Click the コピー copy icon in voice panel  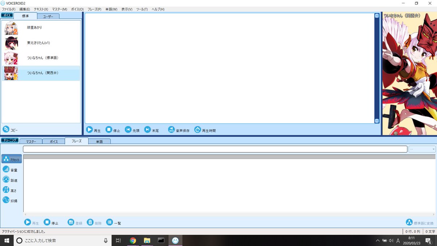tap(6, 129)
